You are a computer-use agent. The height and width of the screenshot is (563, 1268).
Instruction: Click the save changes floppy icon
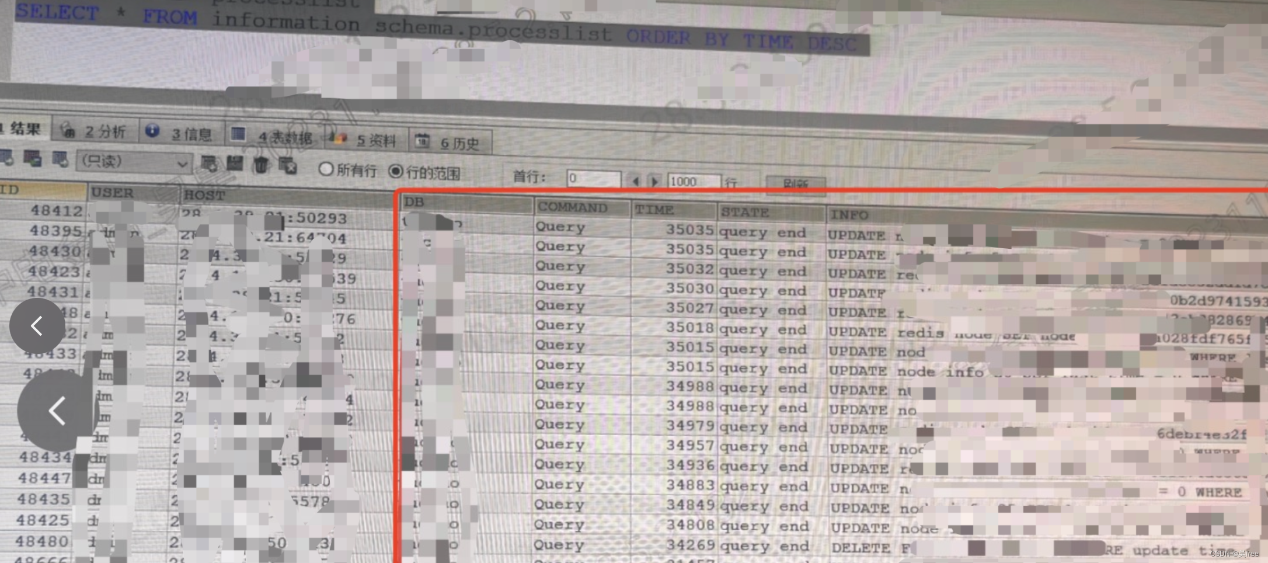tap(235, 164)
